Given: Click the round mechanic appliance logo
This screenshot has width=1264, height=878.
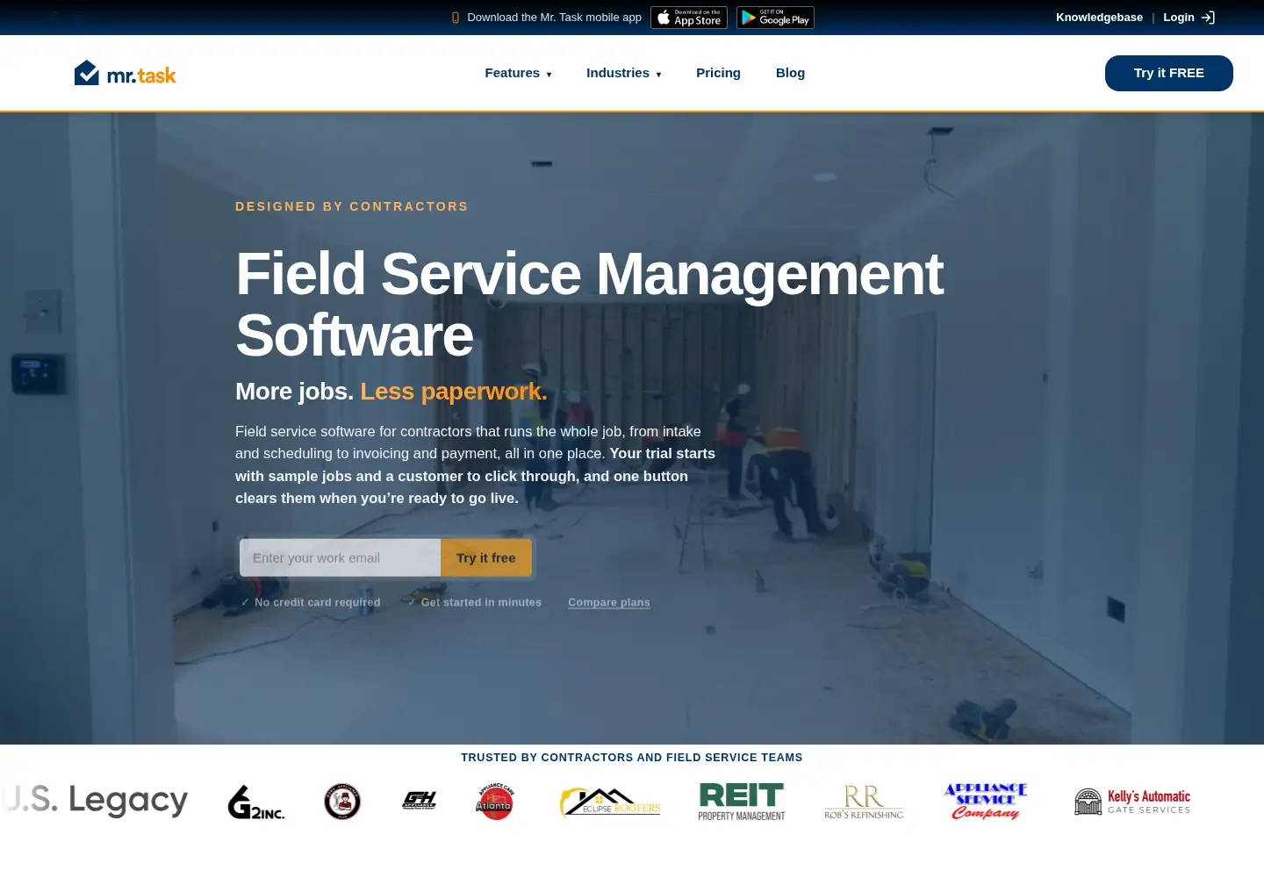Looking at the screenshot, I should coord(342,802).
